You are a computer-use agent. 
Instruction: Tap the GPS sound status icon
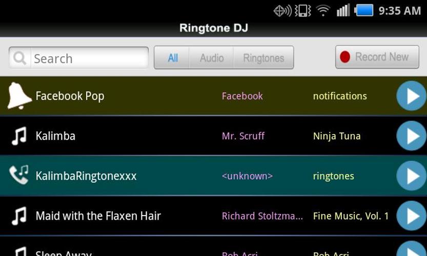click(x=282, y=11)
